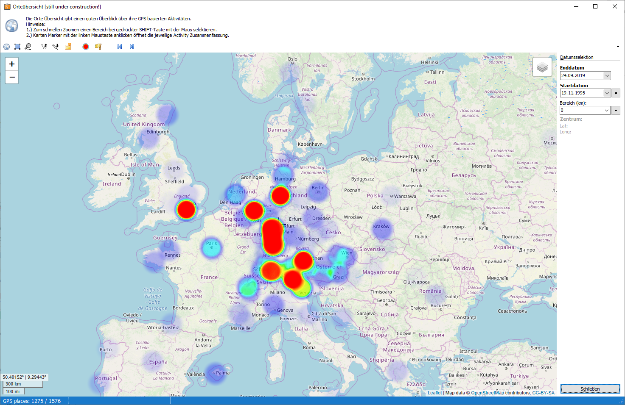The image size is (625, 405).
Task: Click the 'Zentrum:' label
Action: [571, 119]
